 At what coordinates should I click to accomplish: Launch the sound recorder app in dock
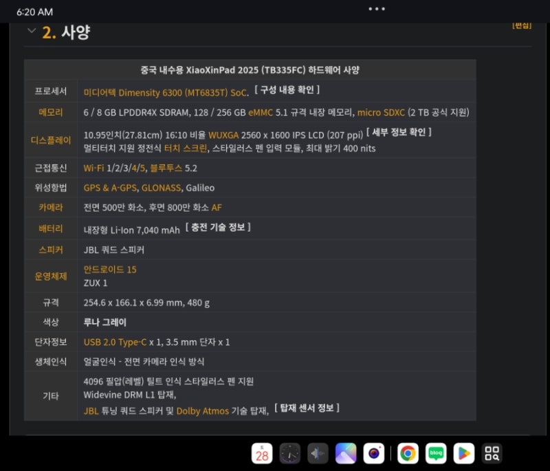tap(318, 453)
